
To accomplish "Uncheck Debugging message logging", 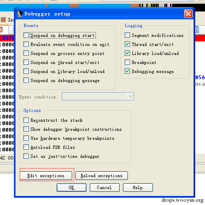I will pos(127,71).
